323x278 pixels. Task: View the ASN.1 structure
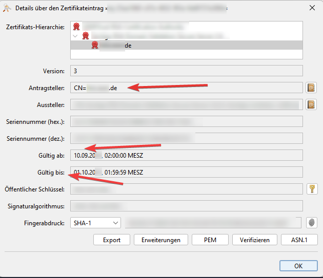point(296,240)
